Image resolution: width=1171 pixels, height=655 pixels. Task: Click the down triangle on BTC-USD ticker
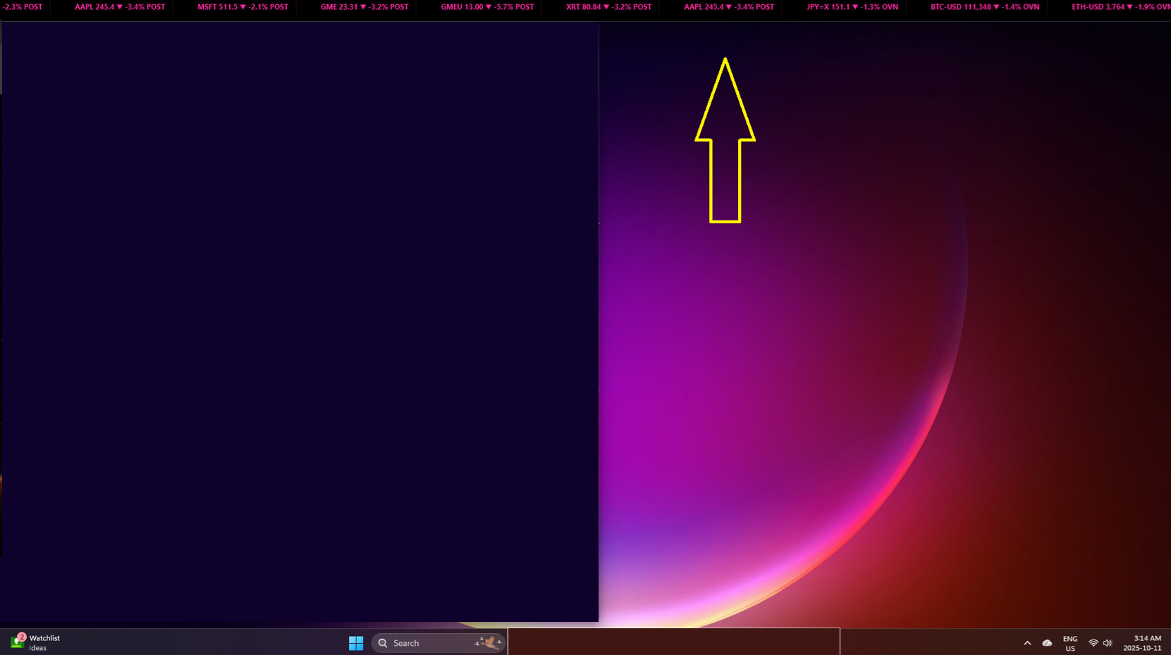click(997, 7)
